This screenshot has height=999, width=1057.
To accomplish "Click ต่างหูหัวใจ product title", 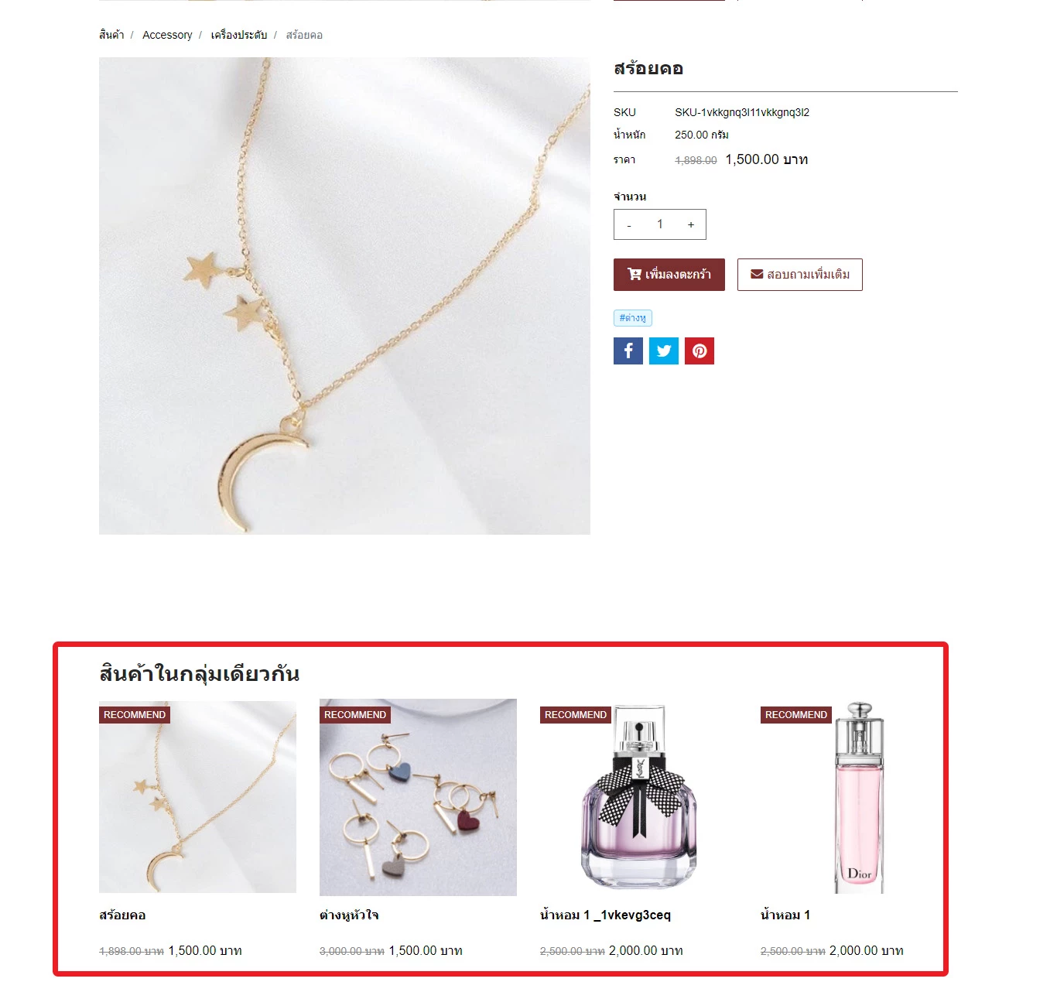I will point(349,915).
